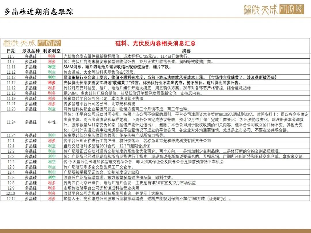The image size is (311, 233).
Task: Click the slide title 多晶硅近期消息跟踪
Action: pos(39,12)
